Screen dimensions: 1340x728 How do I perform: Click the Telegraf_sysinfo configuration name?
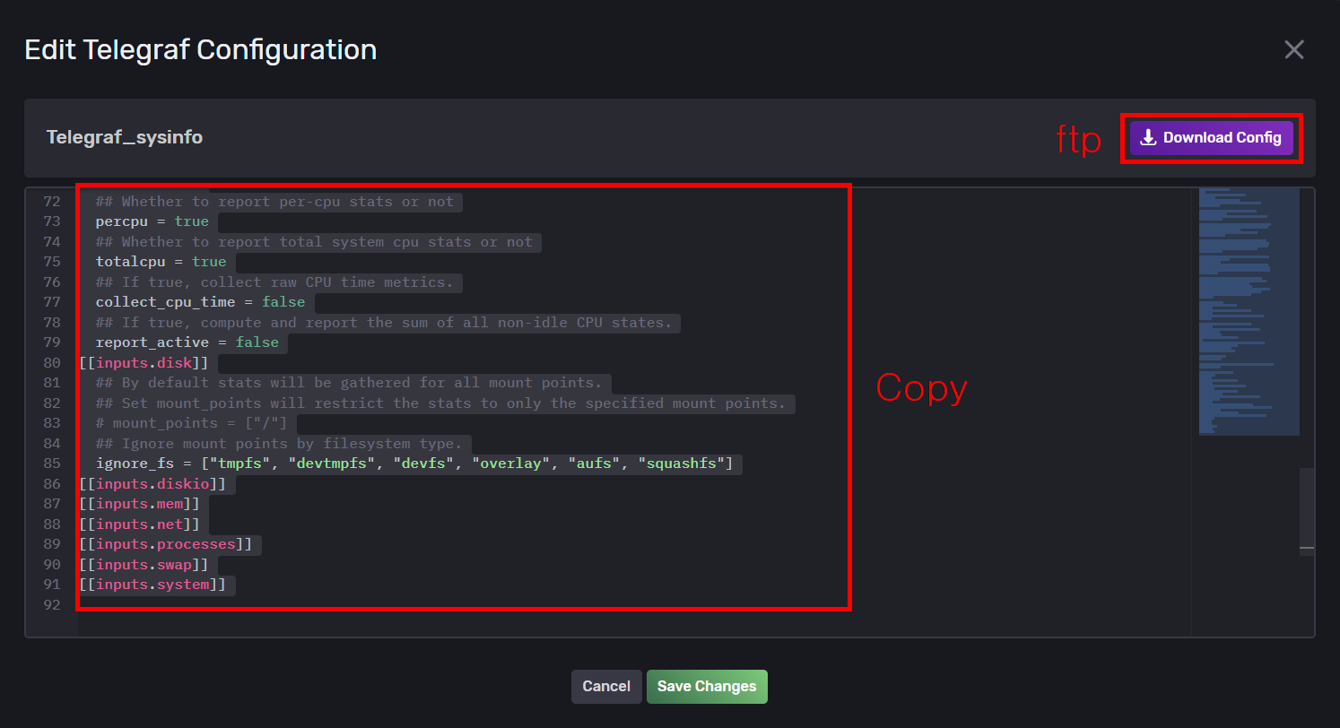pyautogui.click(x=125, y=137)
